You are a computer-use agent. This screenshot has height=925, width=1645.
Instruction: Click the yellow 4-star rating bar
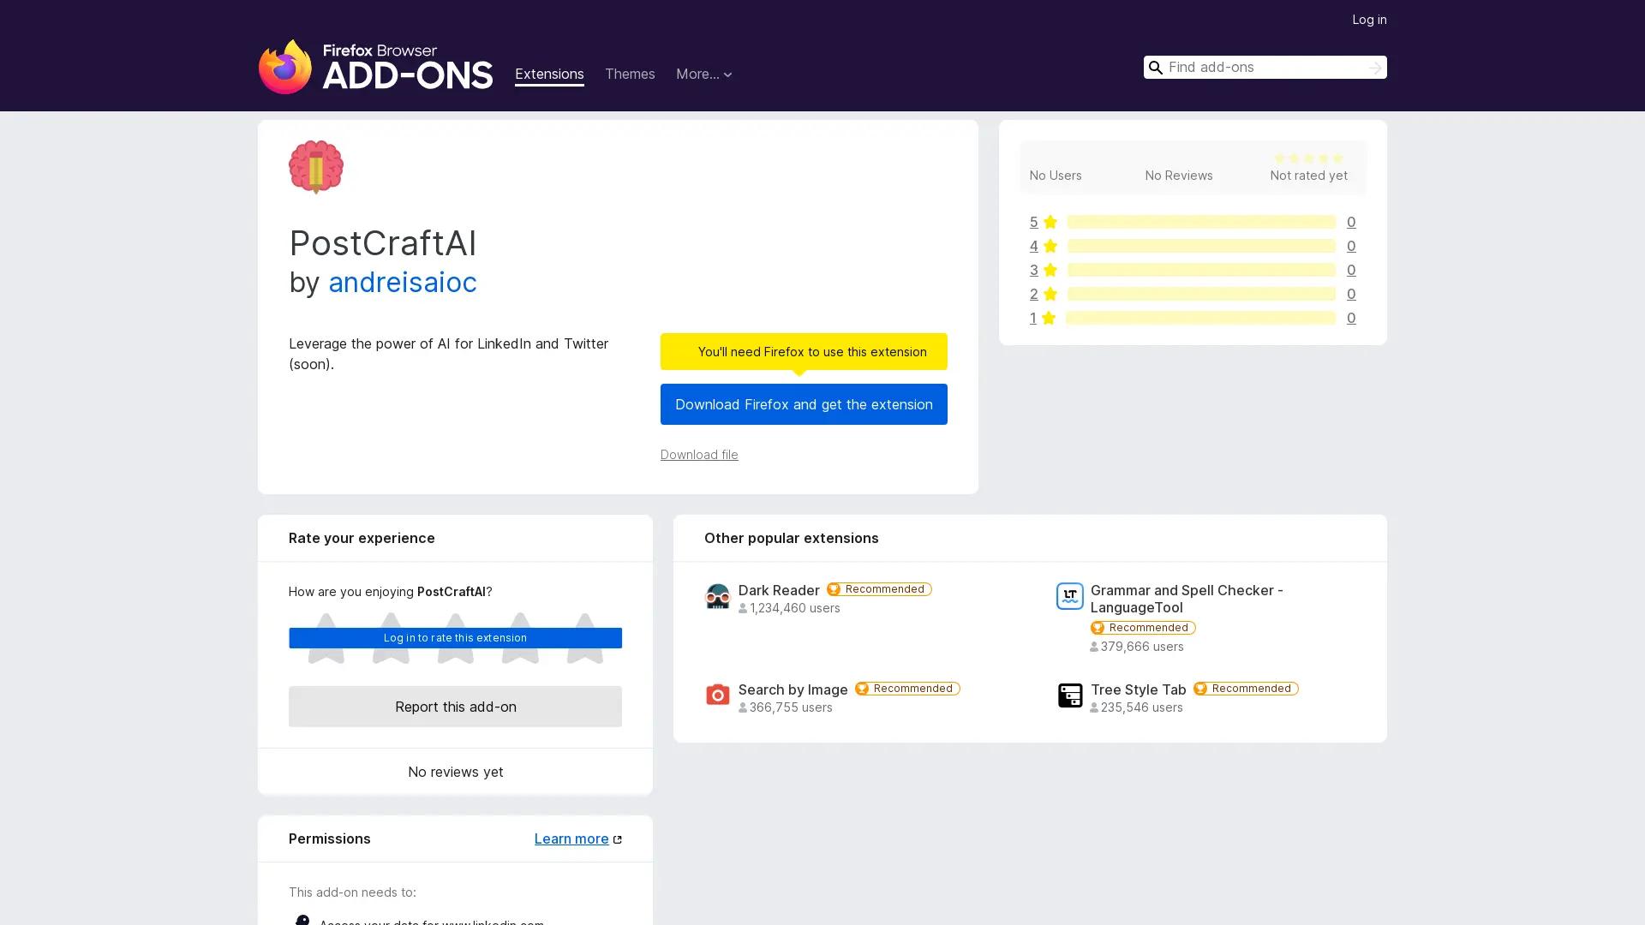pos(1199,246)
